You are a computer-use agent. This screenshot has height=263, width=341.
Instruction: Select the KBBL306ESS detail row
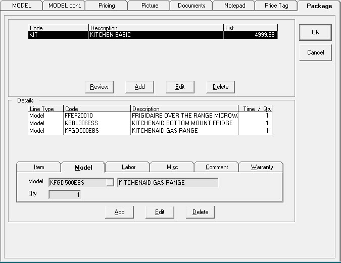[150, 123]
